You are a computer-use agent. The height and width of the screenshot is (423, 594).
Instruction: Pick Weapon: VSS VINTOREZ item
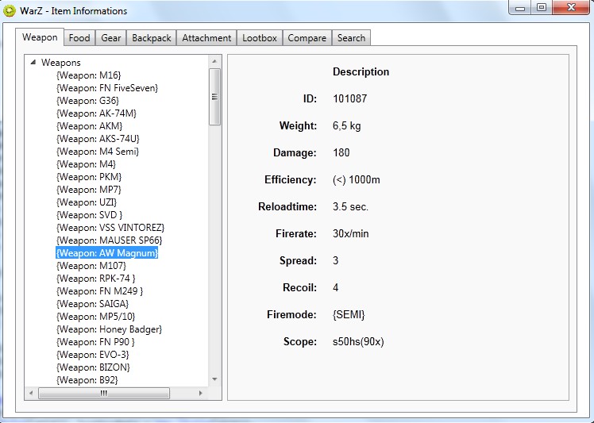[x=110, y=228]
